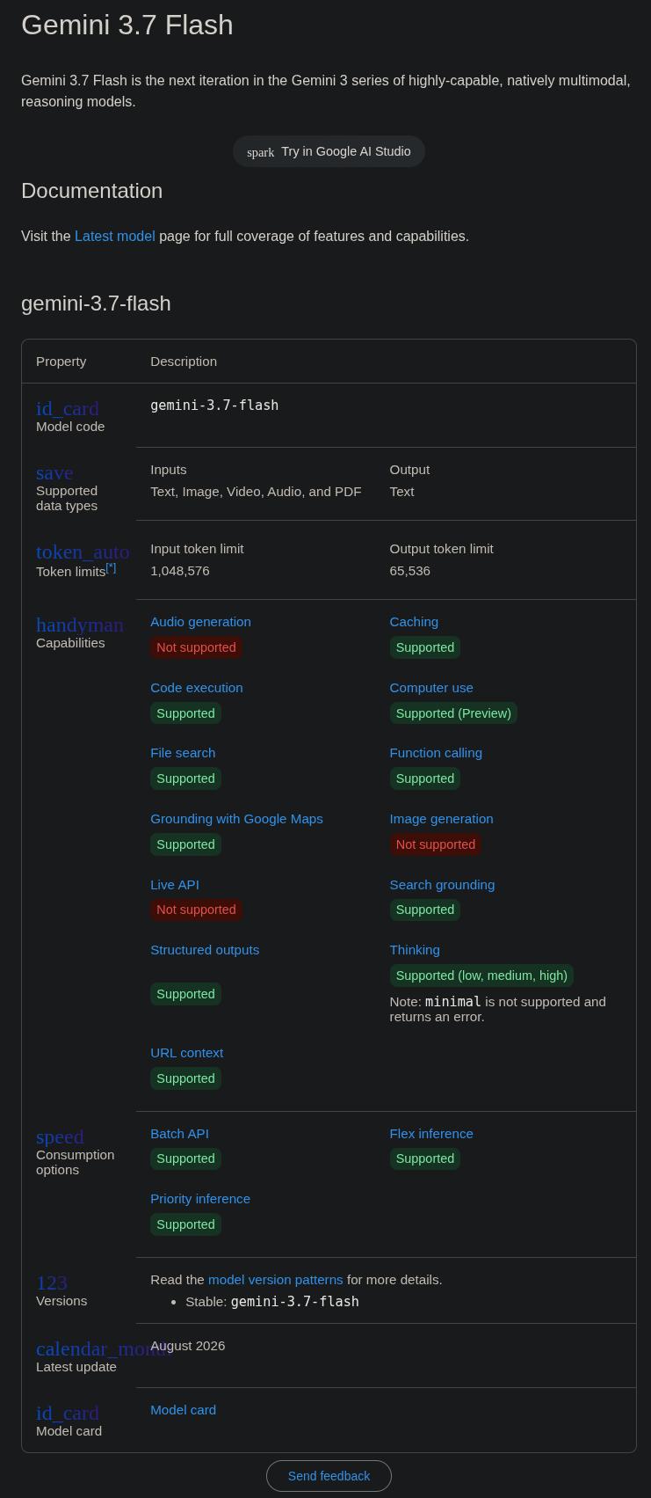
Task: Click the calendar_month icon above Latest update
Action: [104, 1349]
